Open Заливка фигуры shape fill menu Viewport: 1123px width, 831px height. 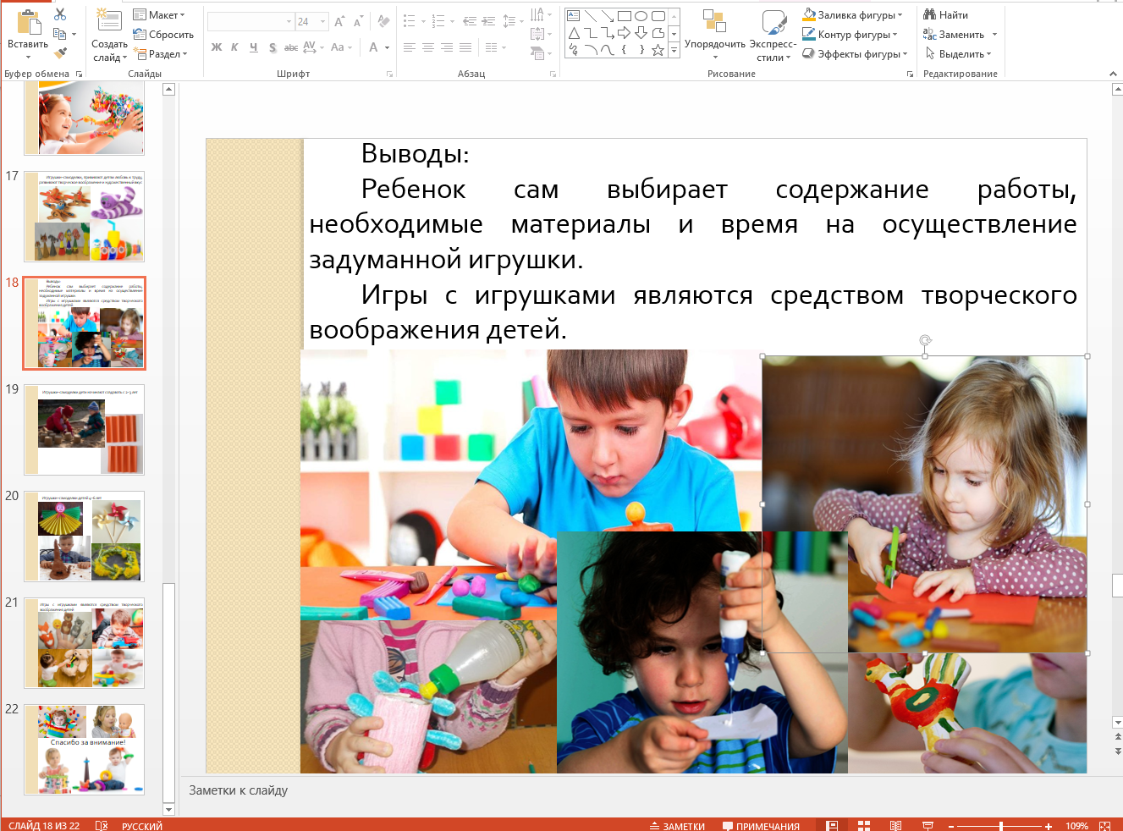click(852, 14)
